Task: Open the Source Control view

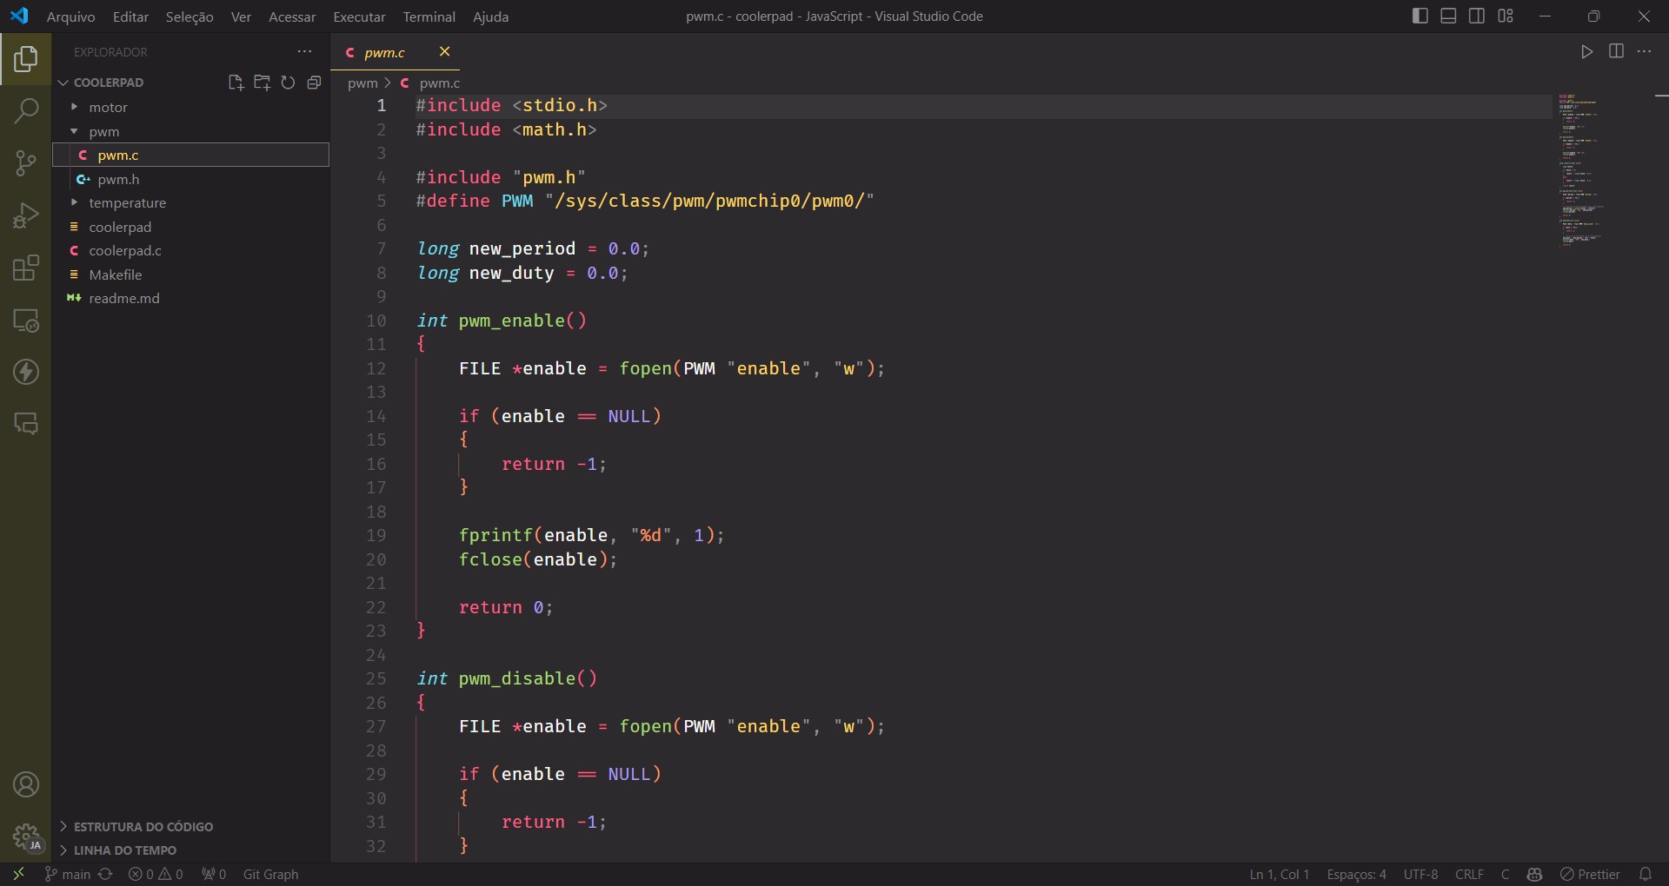Action: point(26,162)
